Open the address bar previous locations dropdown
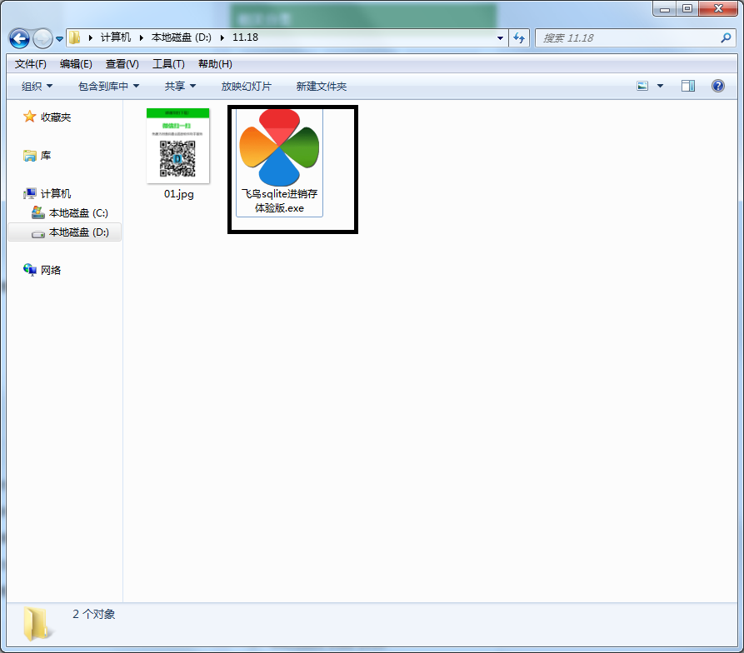This screenshot has width=744, height=653. click(x=500, y=38)
